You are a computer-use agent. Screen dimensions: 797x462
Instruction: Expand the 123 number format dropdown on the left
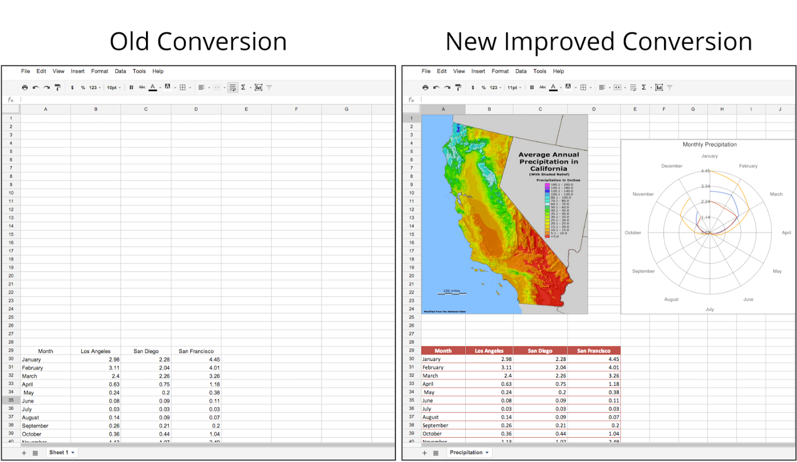click(95, 87)
